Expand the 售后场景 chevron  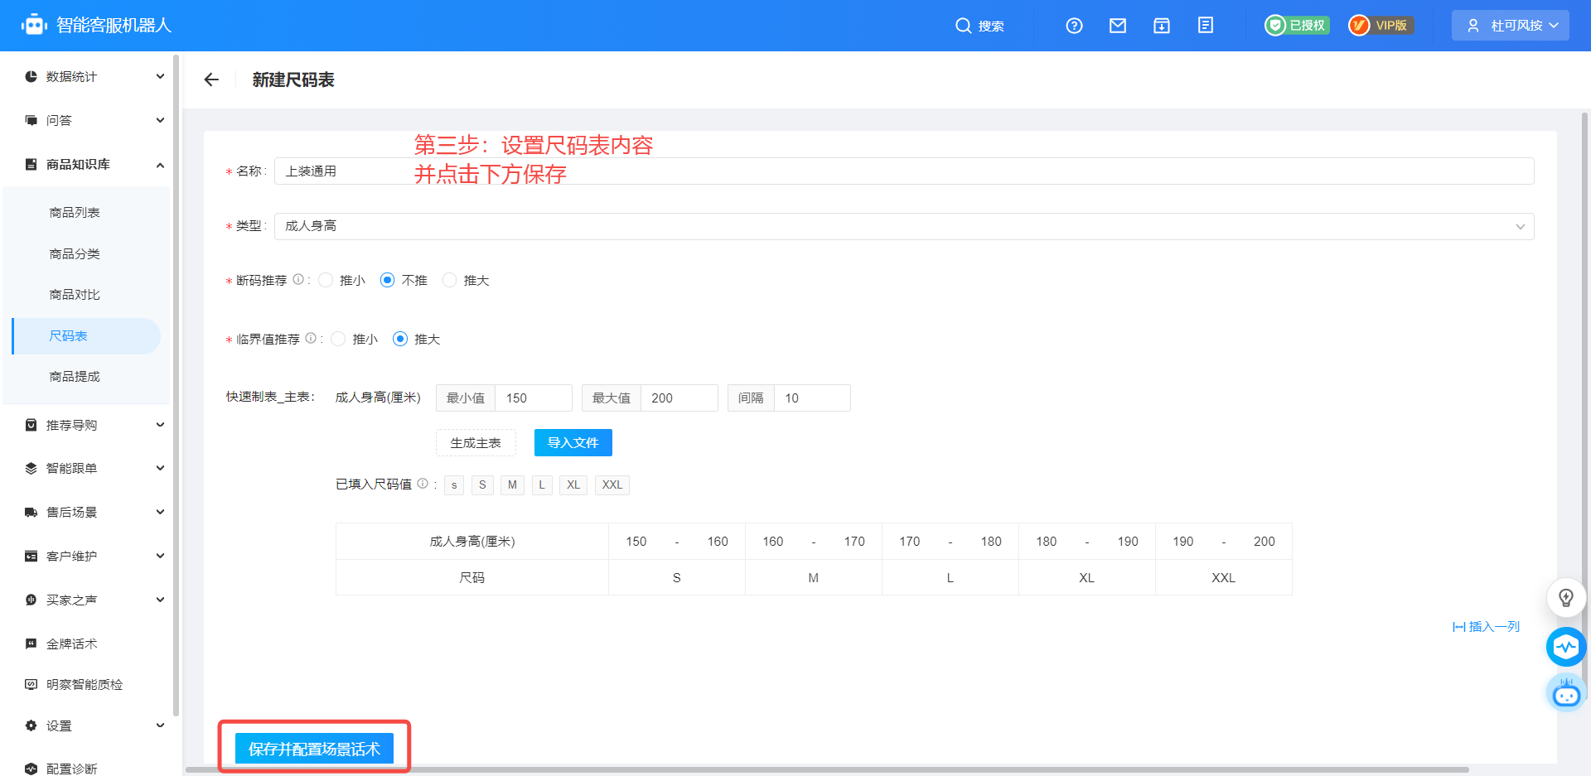(x=160, y=512)
